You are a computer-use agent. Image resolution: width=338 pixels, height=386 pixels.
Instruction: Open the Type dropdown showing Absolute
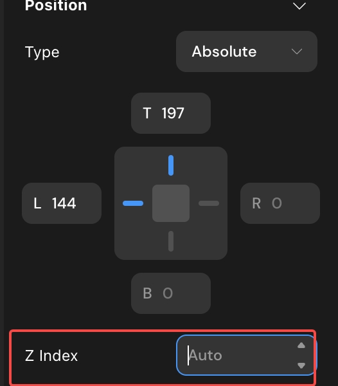pyautogui.click(x=247, y=51)
